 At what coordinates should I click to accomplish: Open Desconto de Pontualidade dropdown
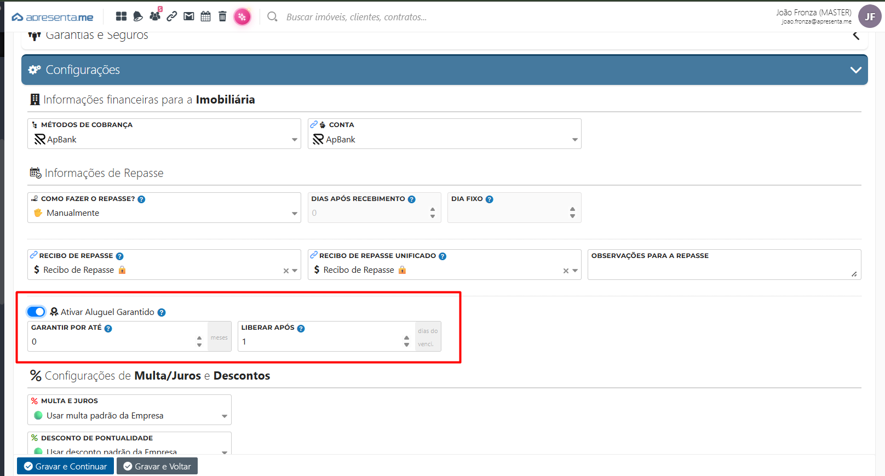(x=129, y=443)
